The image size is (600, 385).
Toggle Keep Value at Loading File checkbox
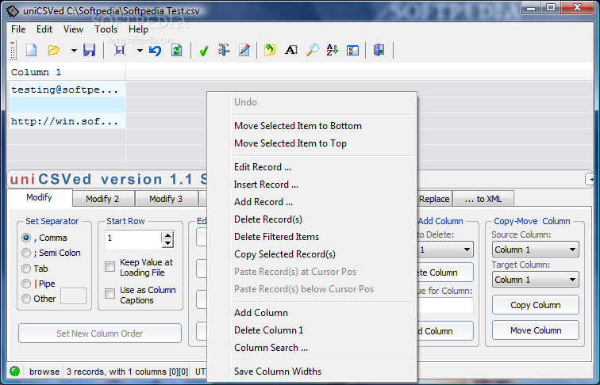coord(110,267)
